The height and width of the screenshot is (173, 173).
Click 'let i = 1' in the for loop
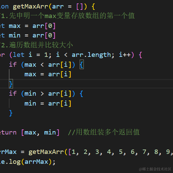30,55
